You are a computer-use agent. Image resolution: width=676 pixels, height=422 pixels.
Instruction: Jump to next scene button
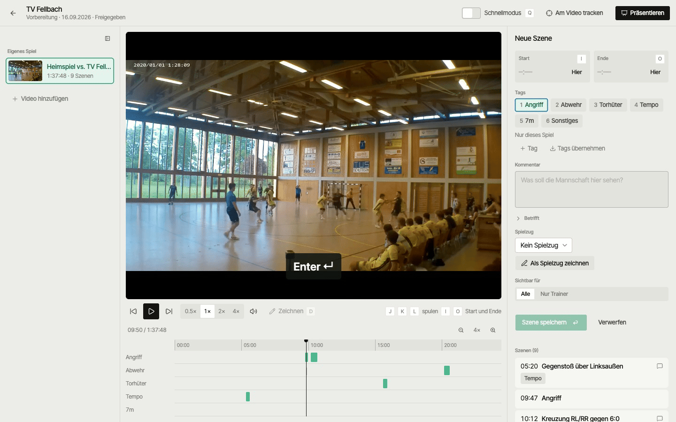click(169, 311)
